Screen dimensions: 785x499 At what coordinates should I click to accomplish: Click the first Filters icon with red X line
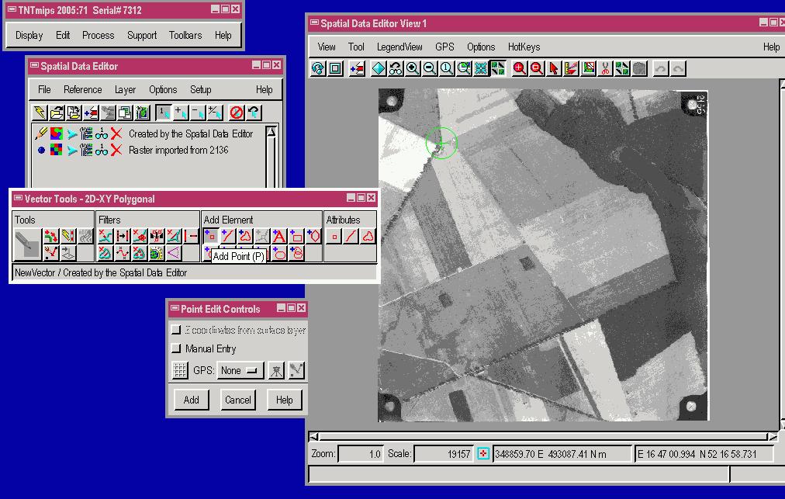(105, 235)
